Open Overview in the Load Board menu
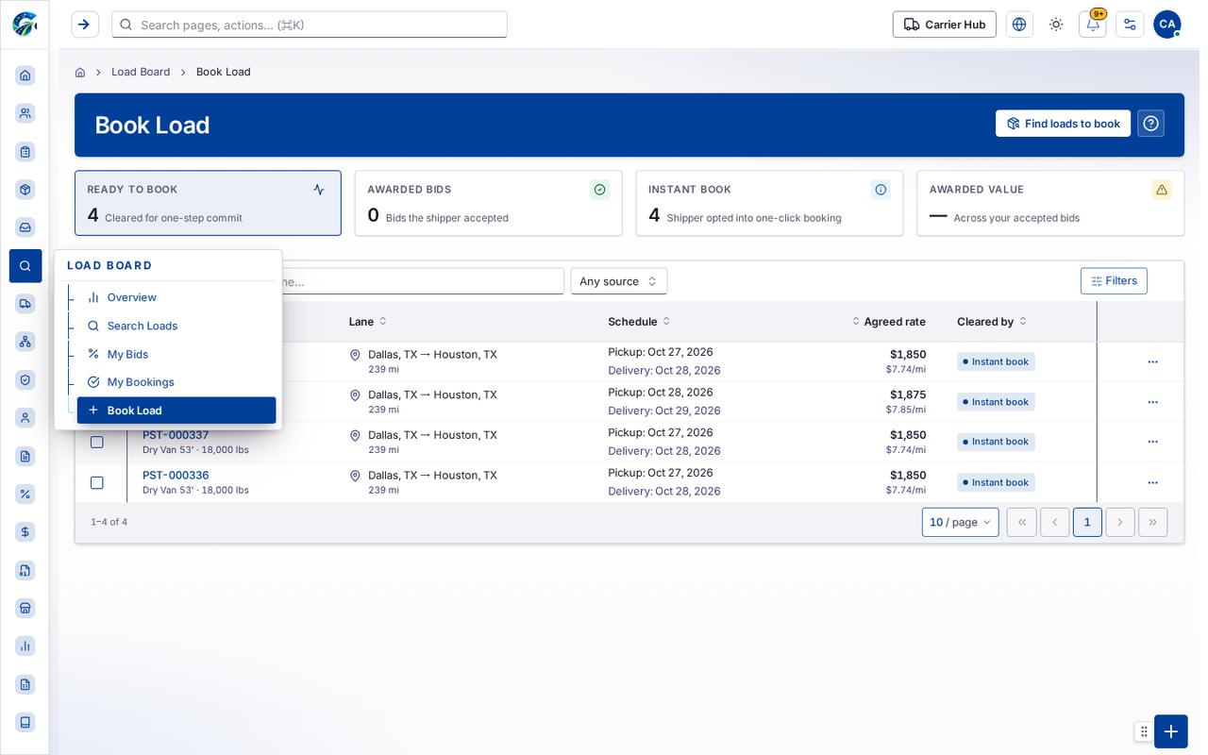 [x=176, y=297]
